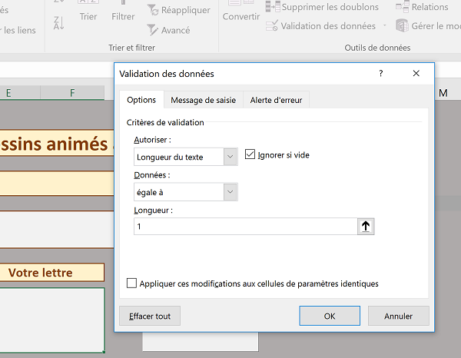Enable Appliquer ces modifications aux cellules checkbox
Viewport: 461px width, 358px height.
(132, 283)
